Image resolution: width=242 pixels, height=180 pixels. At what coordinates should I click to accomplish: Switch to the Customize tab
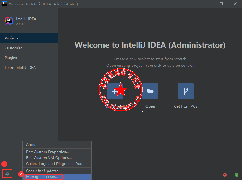[x=14, y=48]
